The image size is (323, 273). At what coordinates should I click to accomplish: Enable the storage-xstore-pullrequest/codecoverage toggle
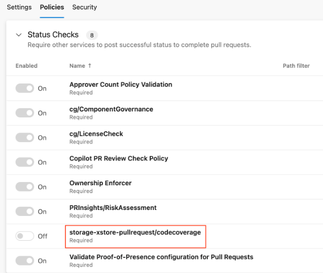25,236
